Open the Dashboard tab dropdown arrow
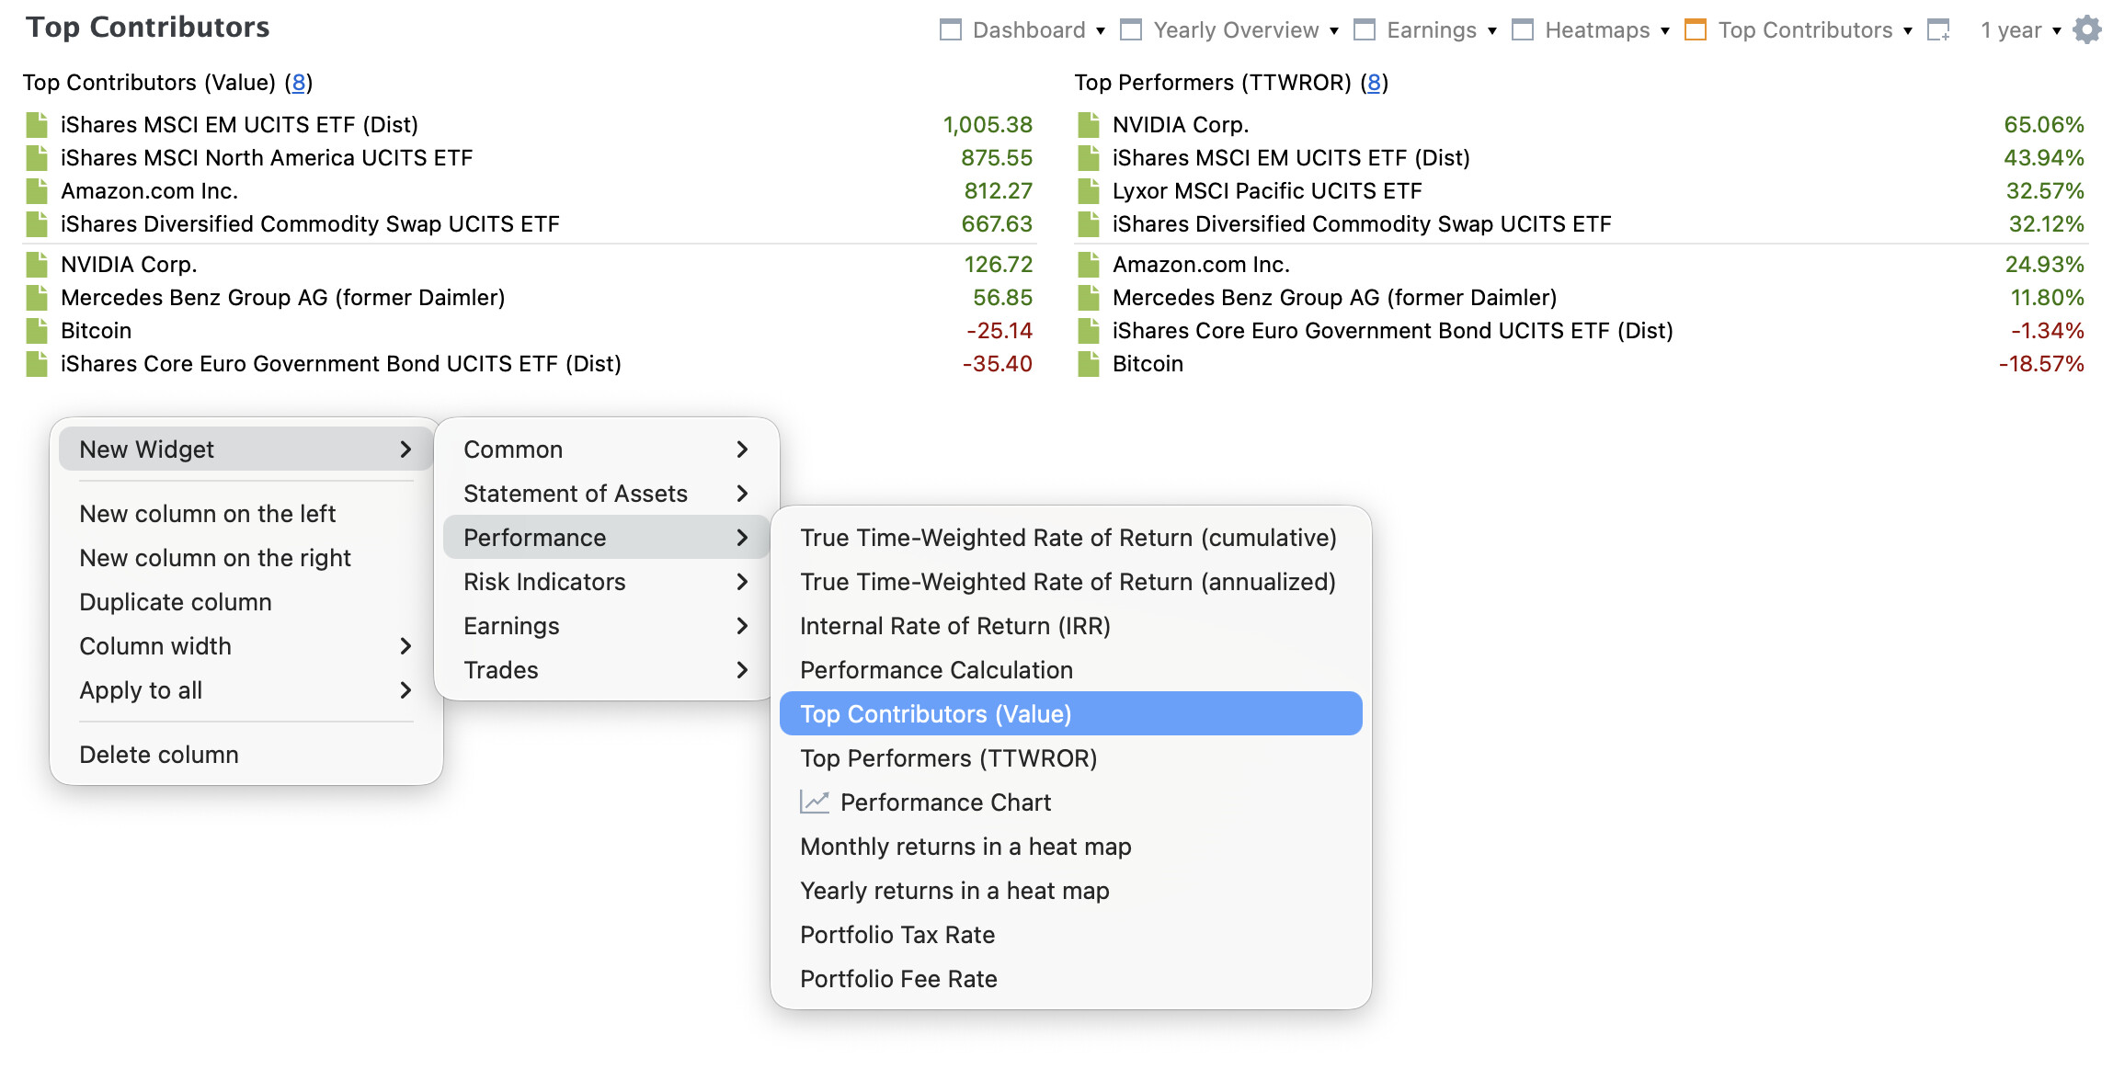Viewport: 2113px width, 1081px height. pyautogui.click(x=1101, y=31)
